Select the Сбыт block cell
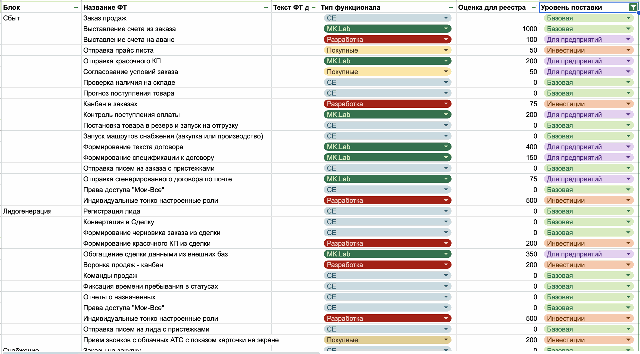The width and height of the screenshot is (640, 354). 12,18
